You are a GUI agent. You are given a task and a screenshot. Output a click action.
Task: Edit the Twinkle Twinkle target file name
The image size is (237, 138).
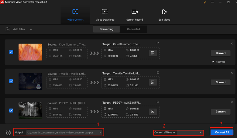pos(158,73)
